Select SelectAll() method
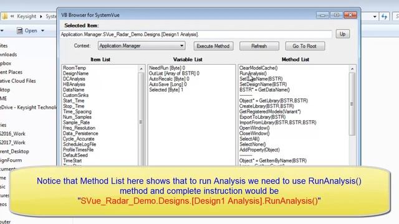This screenshot has height=224, width=399. 249,139
